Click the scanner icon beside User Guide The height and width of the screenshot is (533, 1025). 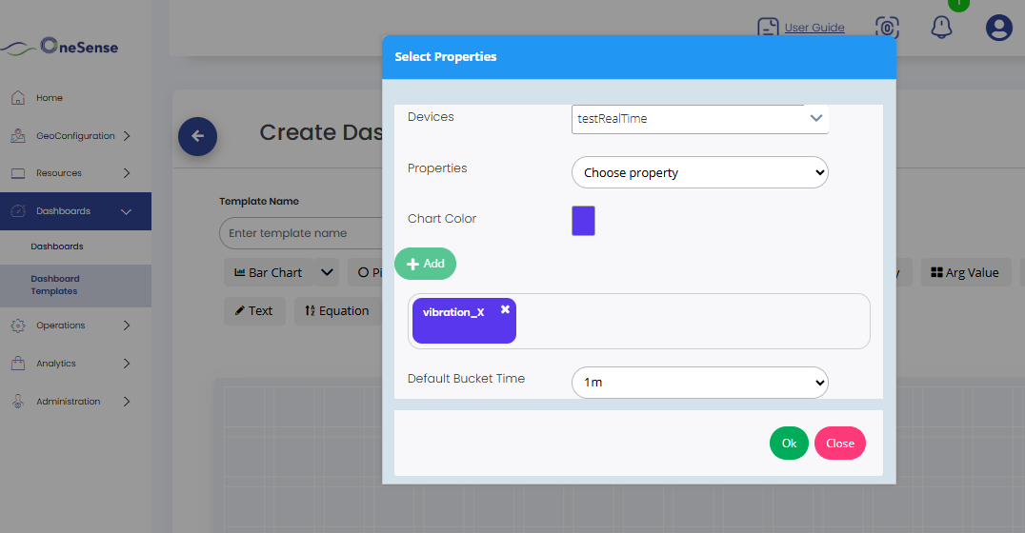coord(886,28)
